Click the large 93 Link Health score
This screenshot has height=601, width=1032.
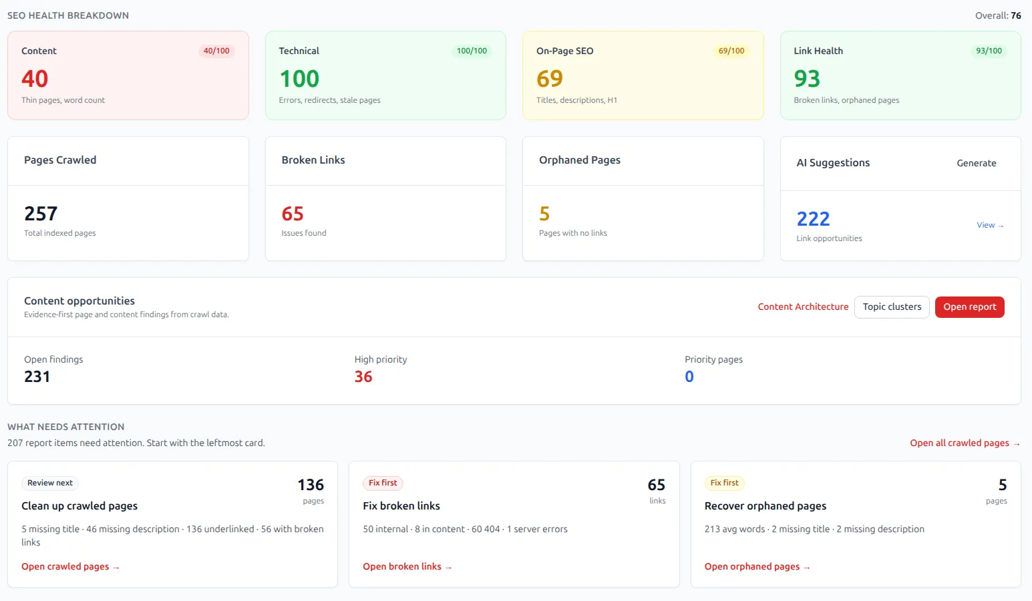(x=807, y=79)
